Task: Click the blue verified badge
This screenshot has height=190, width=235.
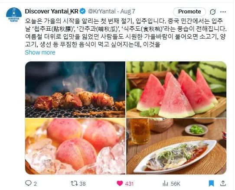Action: pos(82,11)
